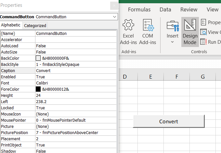Click the Convert button on the sheet
The width and height of the screenshot is (221, 153).
[x=169, y=121]
